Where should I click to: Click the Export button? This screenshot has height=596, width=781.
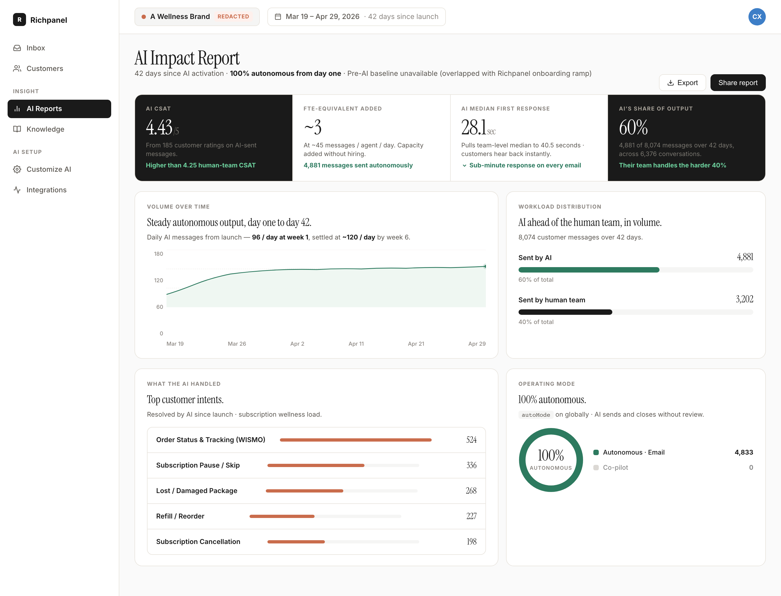click(682, 83)
